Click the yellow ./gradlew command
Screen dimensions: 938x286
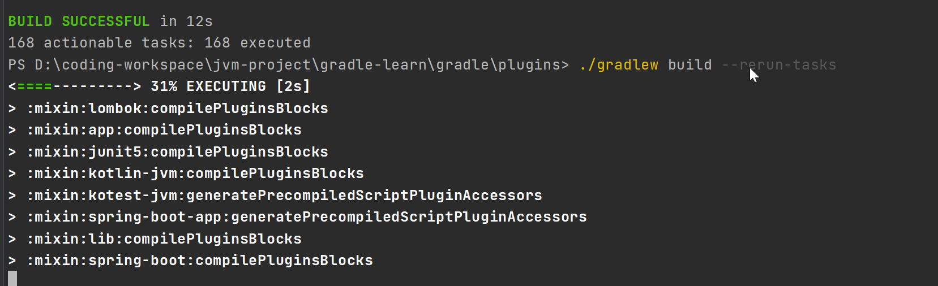tap(619, 65)
